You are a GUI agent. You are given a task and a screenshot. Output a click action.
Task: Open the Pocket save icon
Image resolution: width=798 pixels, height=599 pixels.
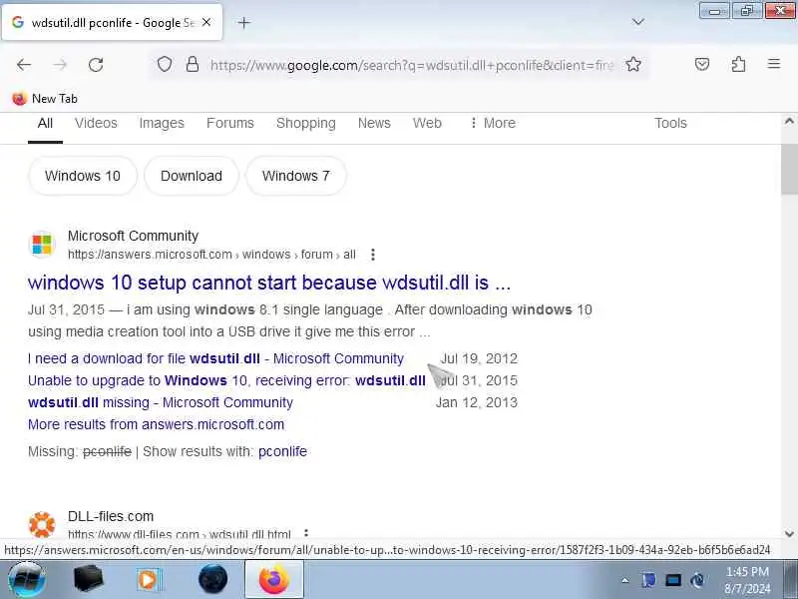point(702,64)
